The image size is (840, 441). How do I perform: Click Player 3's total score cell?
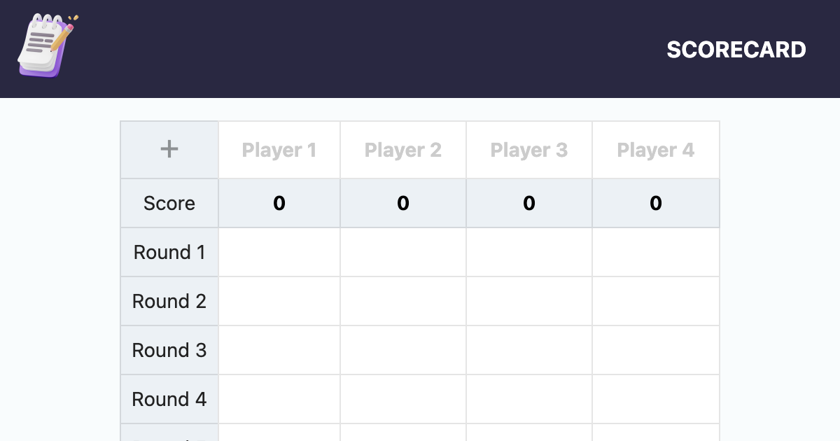(528, 204)
